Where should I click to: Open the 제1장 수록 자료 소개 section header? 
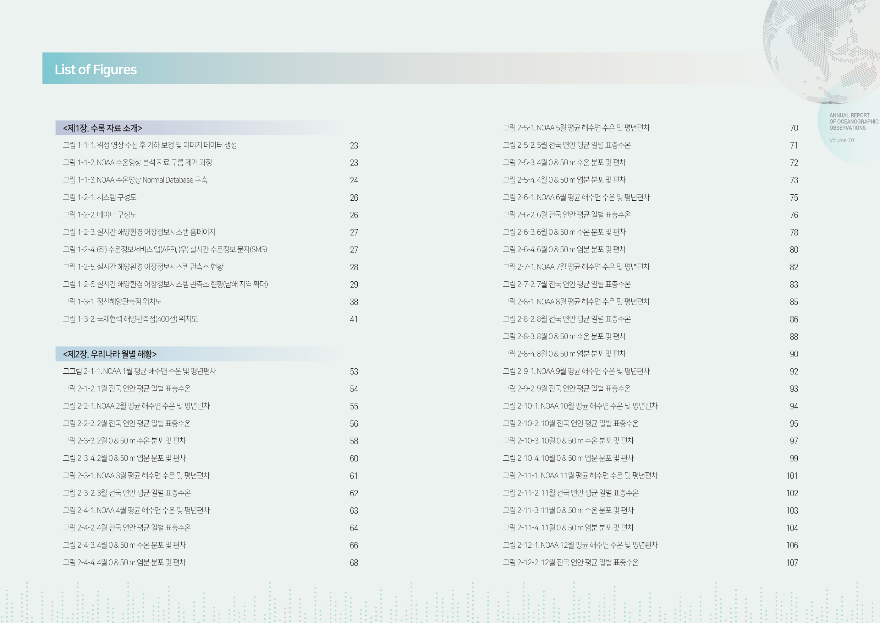(x=102, y=128)
